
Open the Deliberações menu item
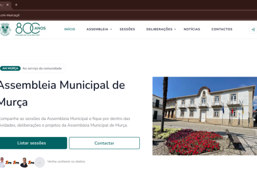tap(159, 29)
